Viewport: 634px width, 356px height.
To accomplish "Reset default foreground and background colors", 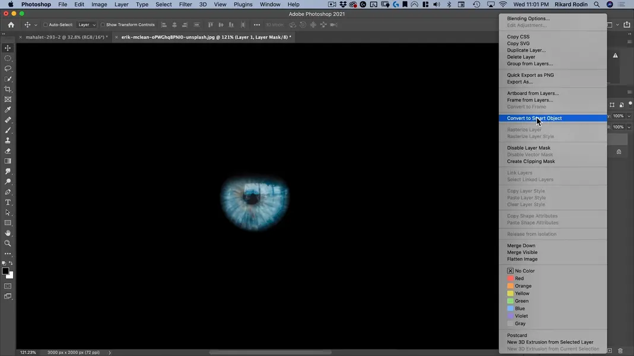I will tap(4, 263).
